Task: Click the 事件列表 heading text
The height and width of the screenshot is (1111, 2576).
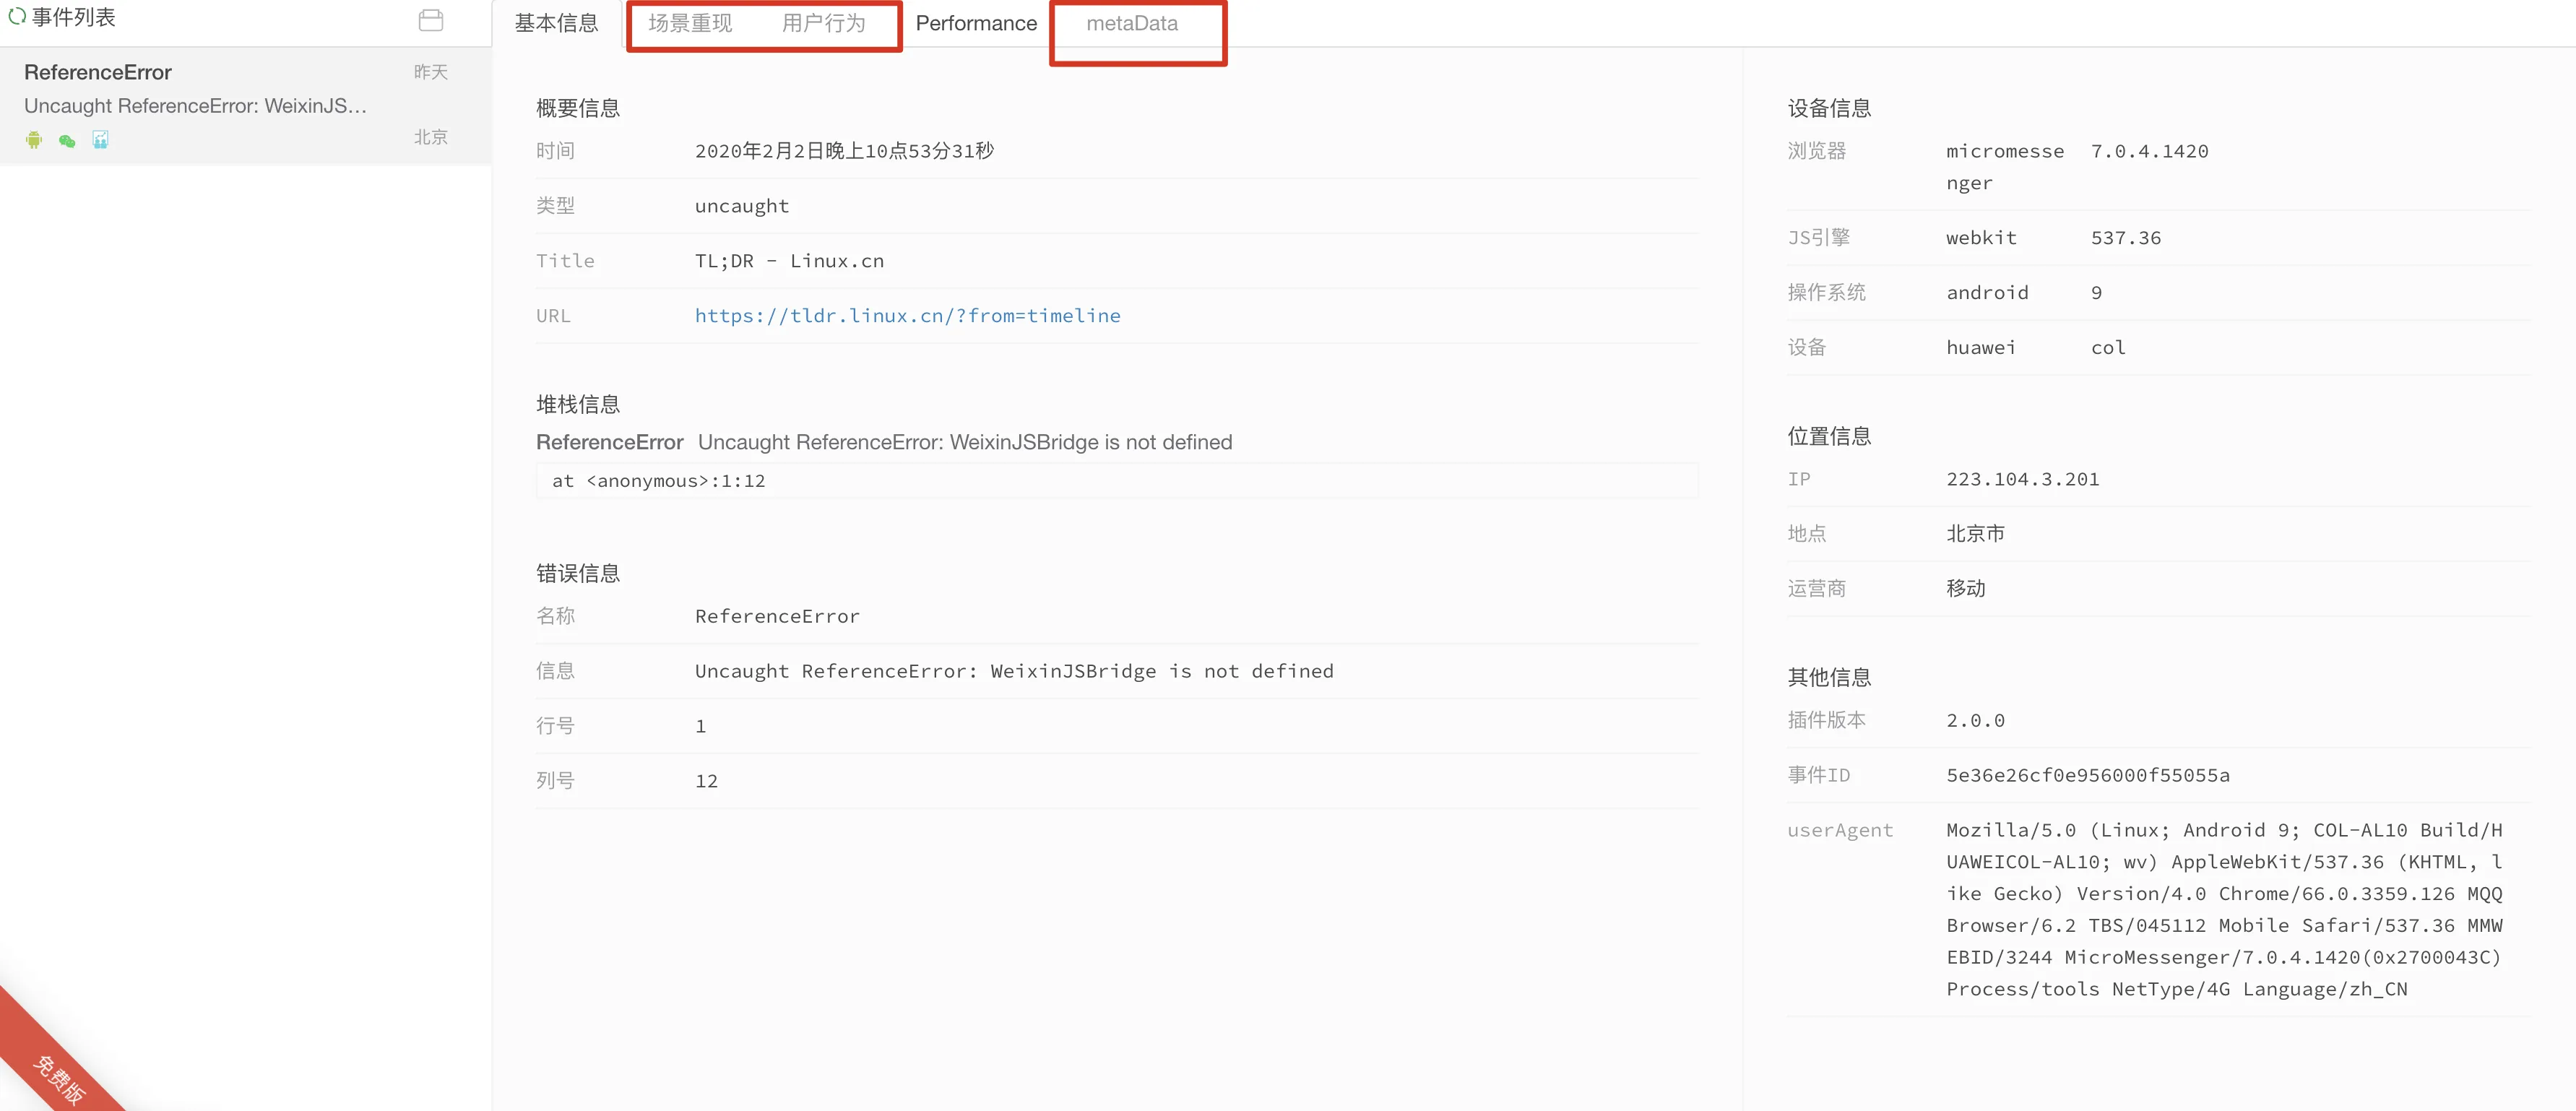Action: pos(74,17)
